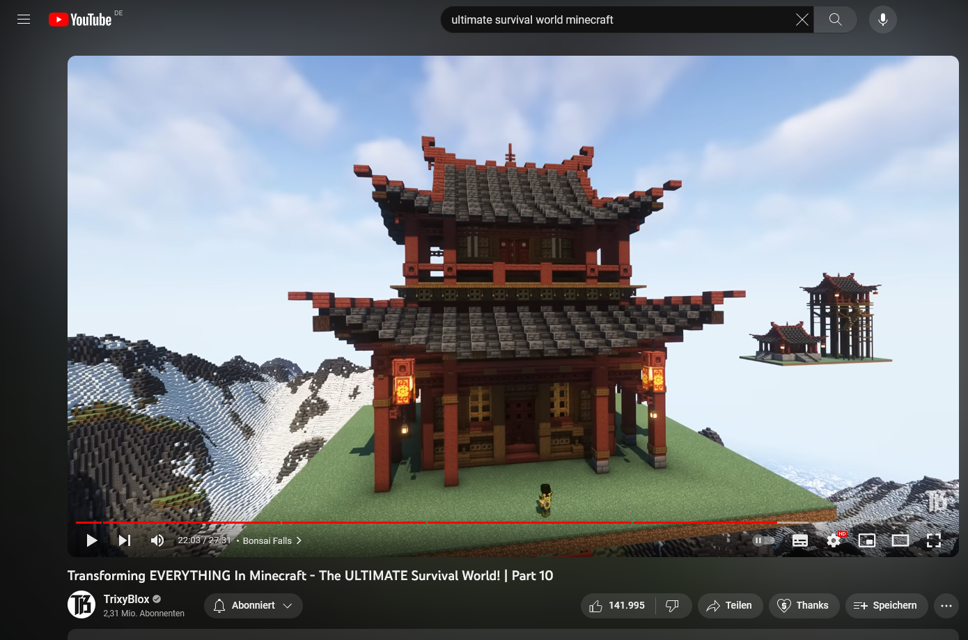Play the paused video

(x=91, y=540)
